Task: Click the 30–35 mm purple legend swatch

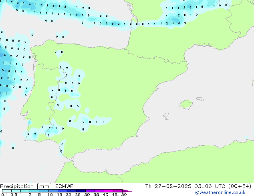Action: coord(90,191)
